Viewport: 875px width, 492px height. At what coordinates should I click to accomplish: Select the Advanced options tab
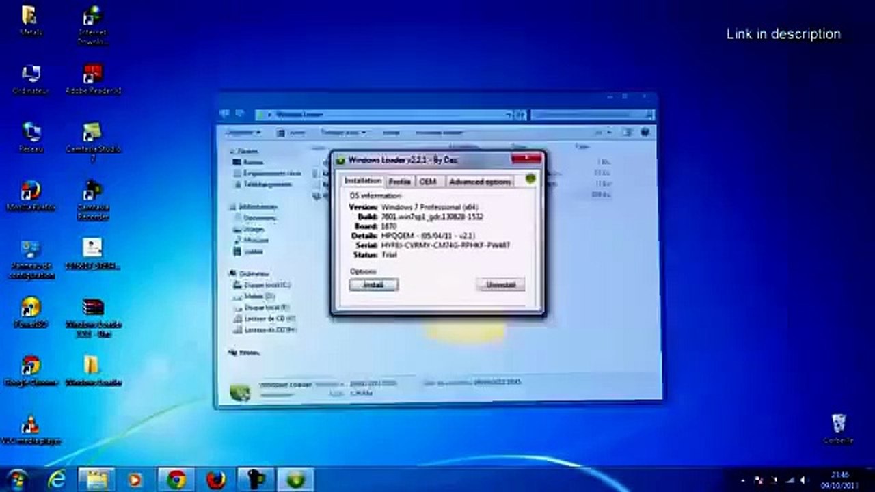(x=480, y=181)
